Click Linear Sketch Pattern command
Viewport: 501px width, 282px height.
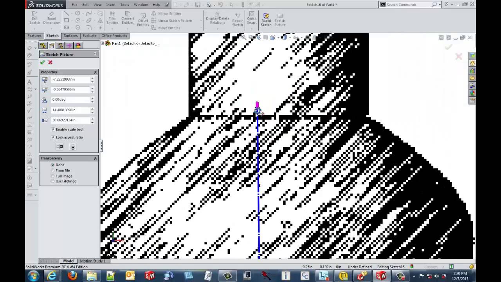tap(172, 20)
